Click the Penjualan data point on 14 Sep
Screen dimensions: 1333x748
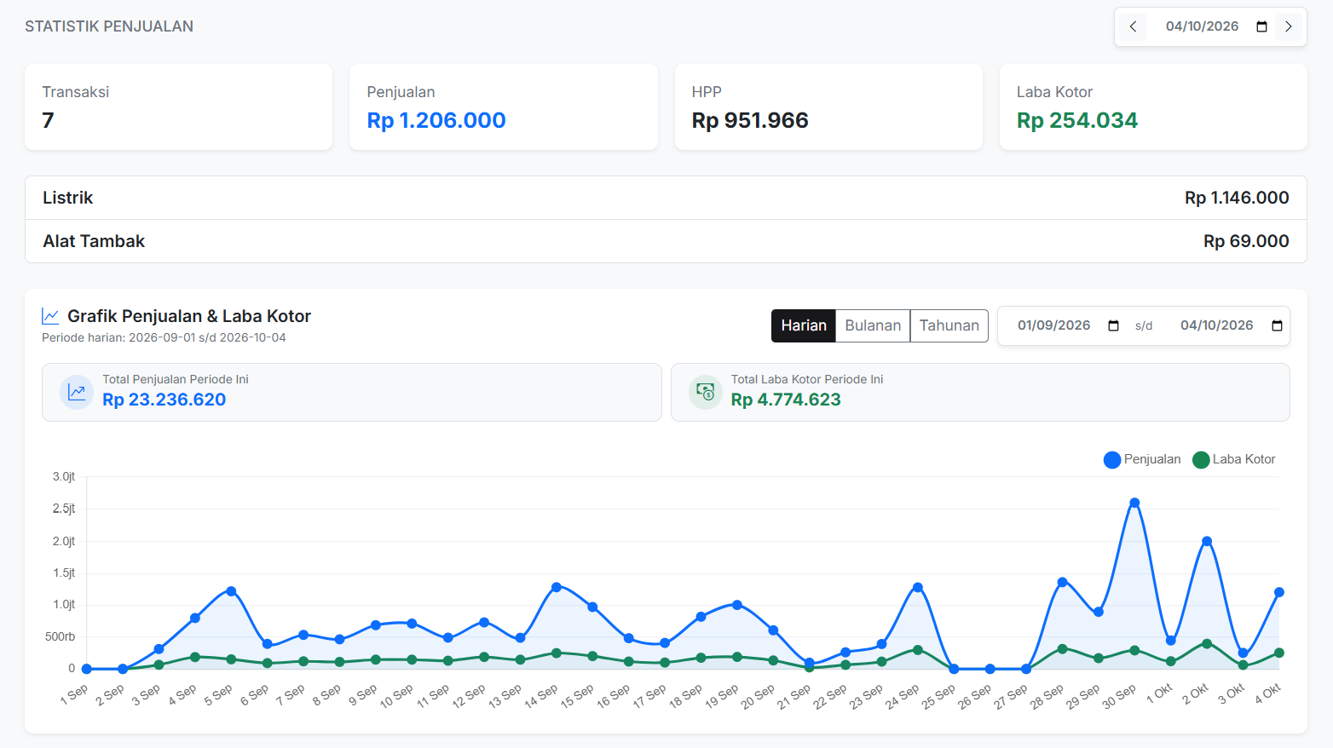point(557,587)
